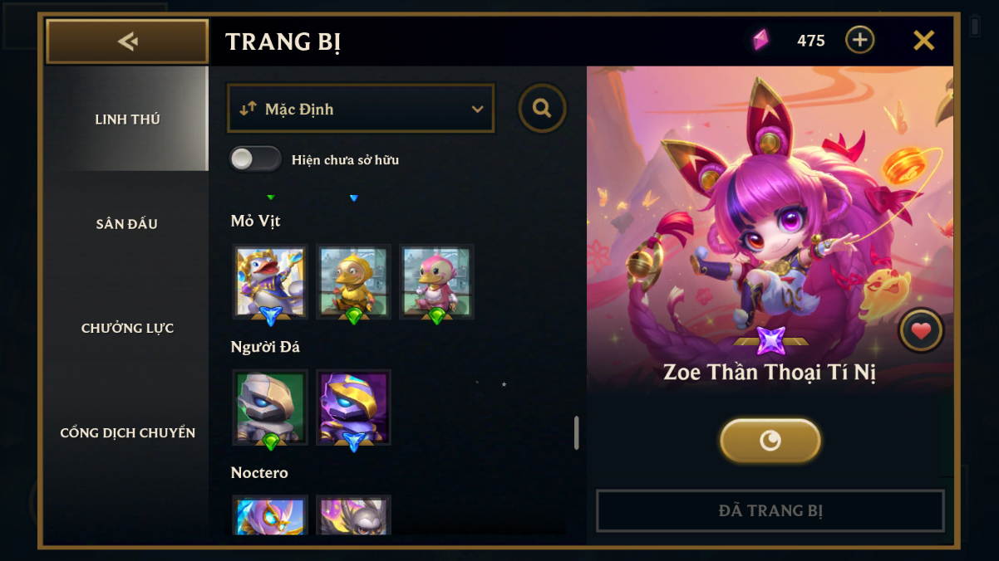Open the Mặc Định sort dropdown

click(361, 109)
